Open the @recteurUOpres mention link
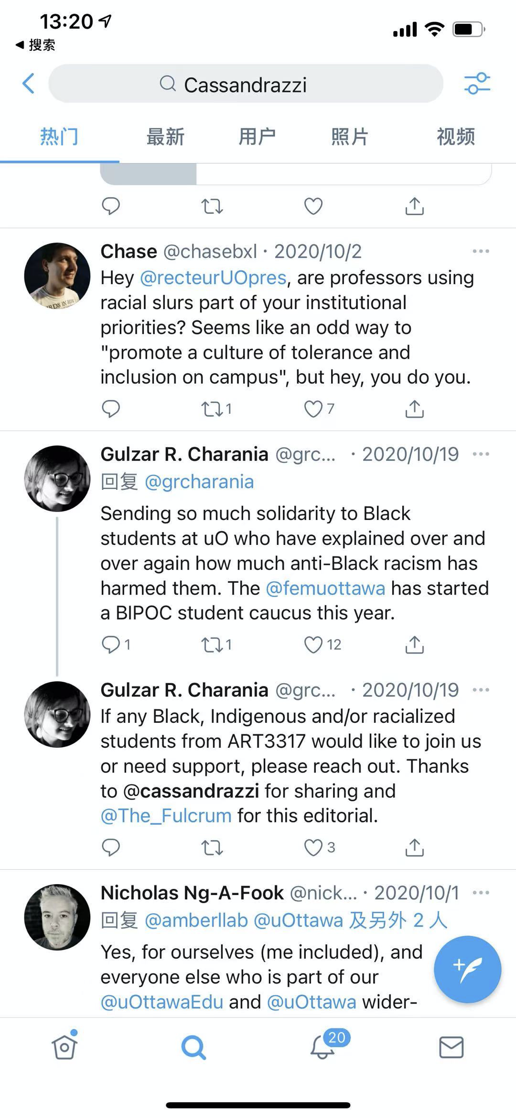This screenshot has width=516, height=1118. (213, 278)
